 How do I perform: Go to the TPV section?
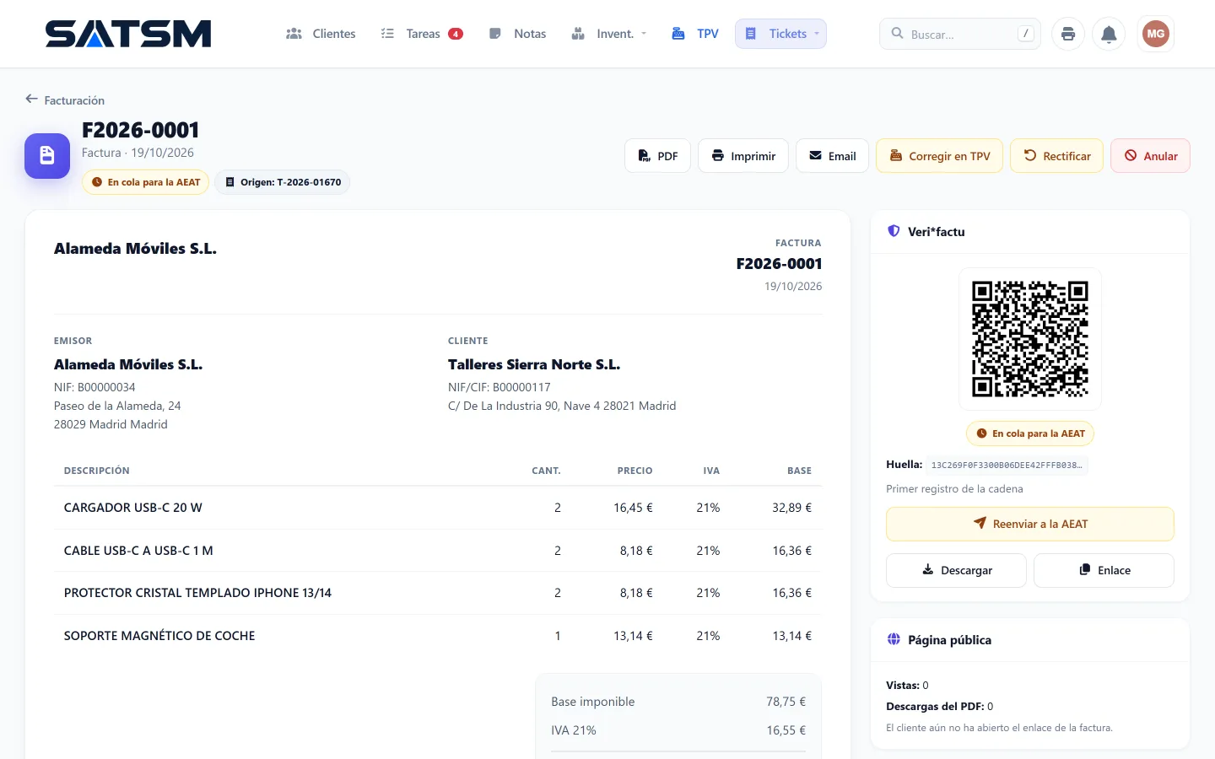695,34
